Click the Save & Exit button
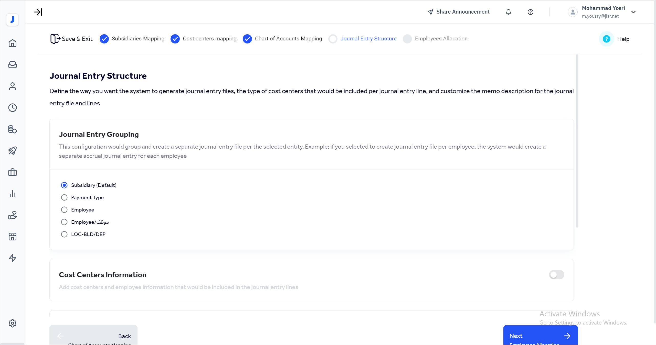Image resolution: width=656 pixels, height=345 pixels. (x=71, y=39)
